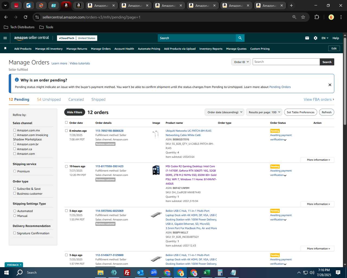Click the MSI Codex R2 product thumbnail
This screenshot has height=278, width=347.
coord(156,170)
